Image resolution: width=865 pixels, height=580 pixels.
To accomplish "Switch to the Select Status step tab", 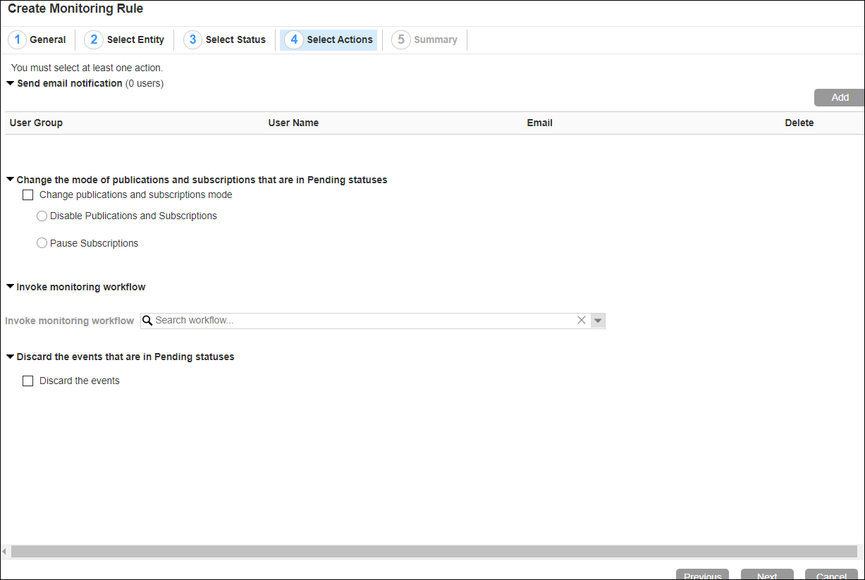I will (x=235, y=39).
